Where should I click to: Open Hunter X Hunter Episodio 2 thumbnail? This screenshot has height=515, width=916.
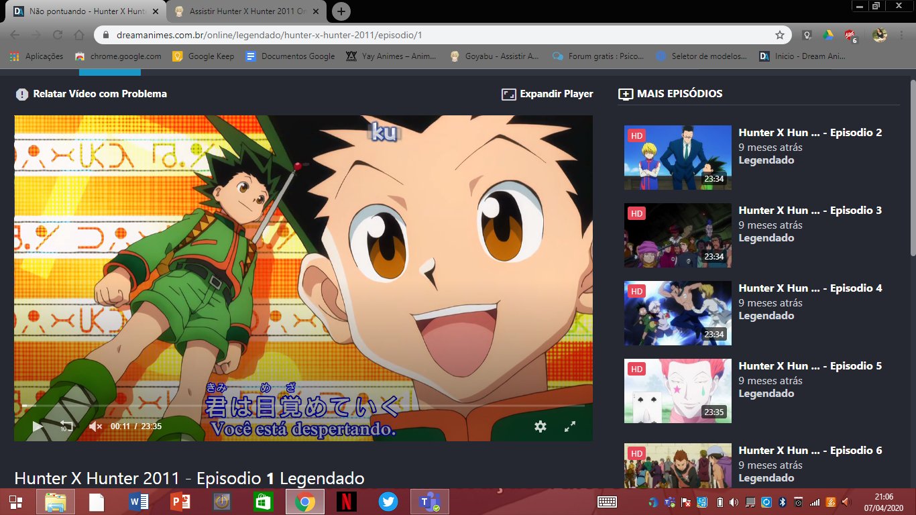(678, 158)
